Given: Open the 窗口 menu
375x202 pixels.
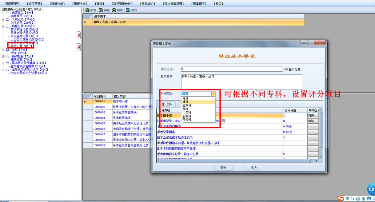Looking at the screenshot, I should coord(218,4).
